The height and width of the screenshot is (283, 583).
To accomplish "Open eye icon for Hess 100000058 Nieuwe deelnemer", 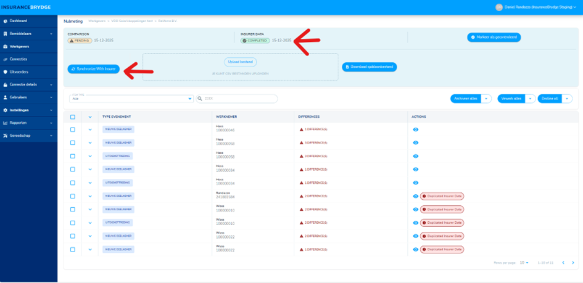I will click(x=416, y=142).
